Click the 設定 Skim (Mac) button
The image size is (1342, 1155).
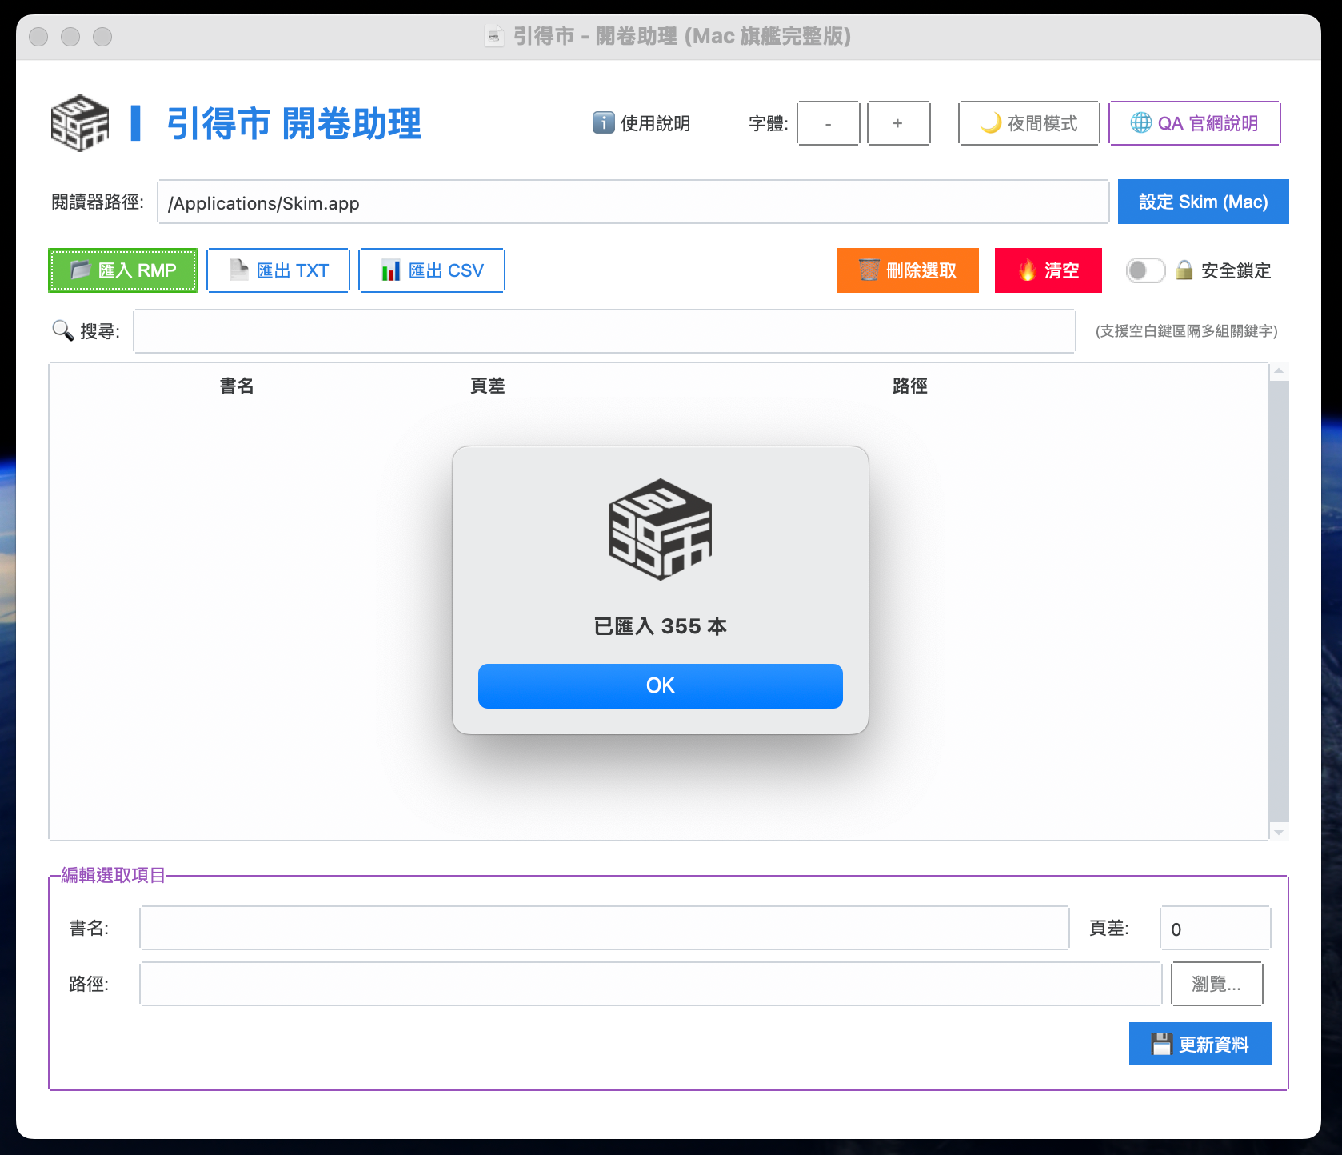[x=1203, y=202]
